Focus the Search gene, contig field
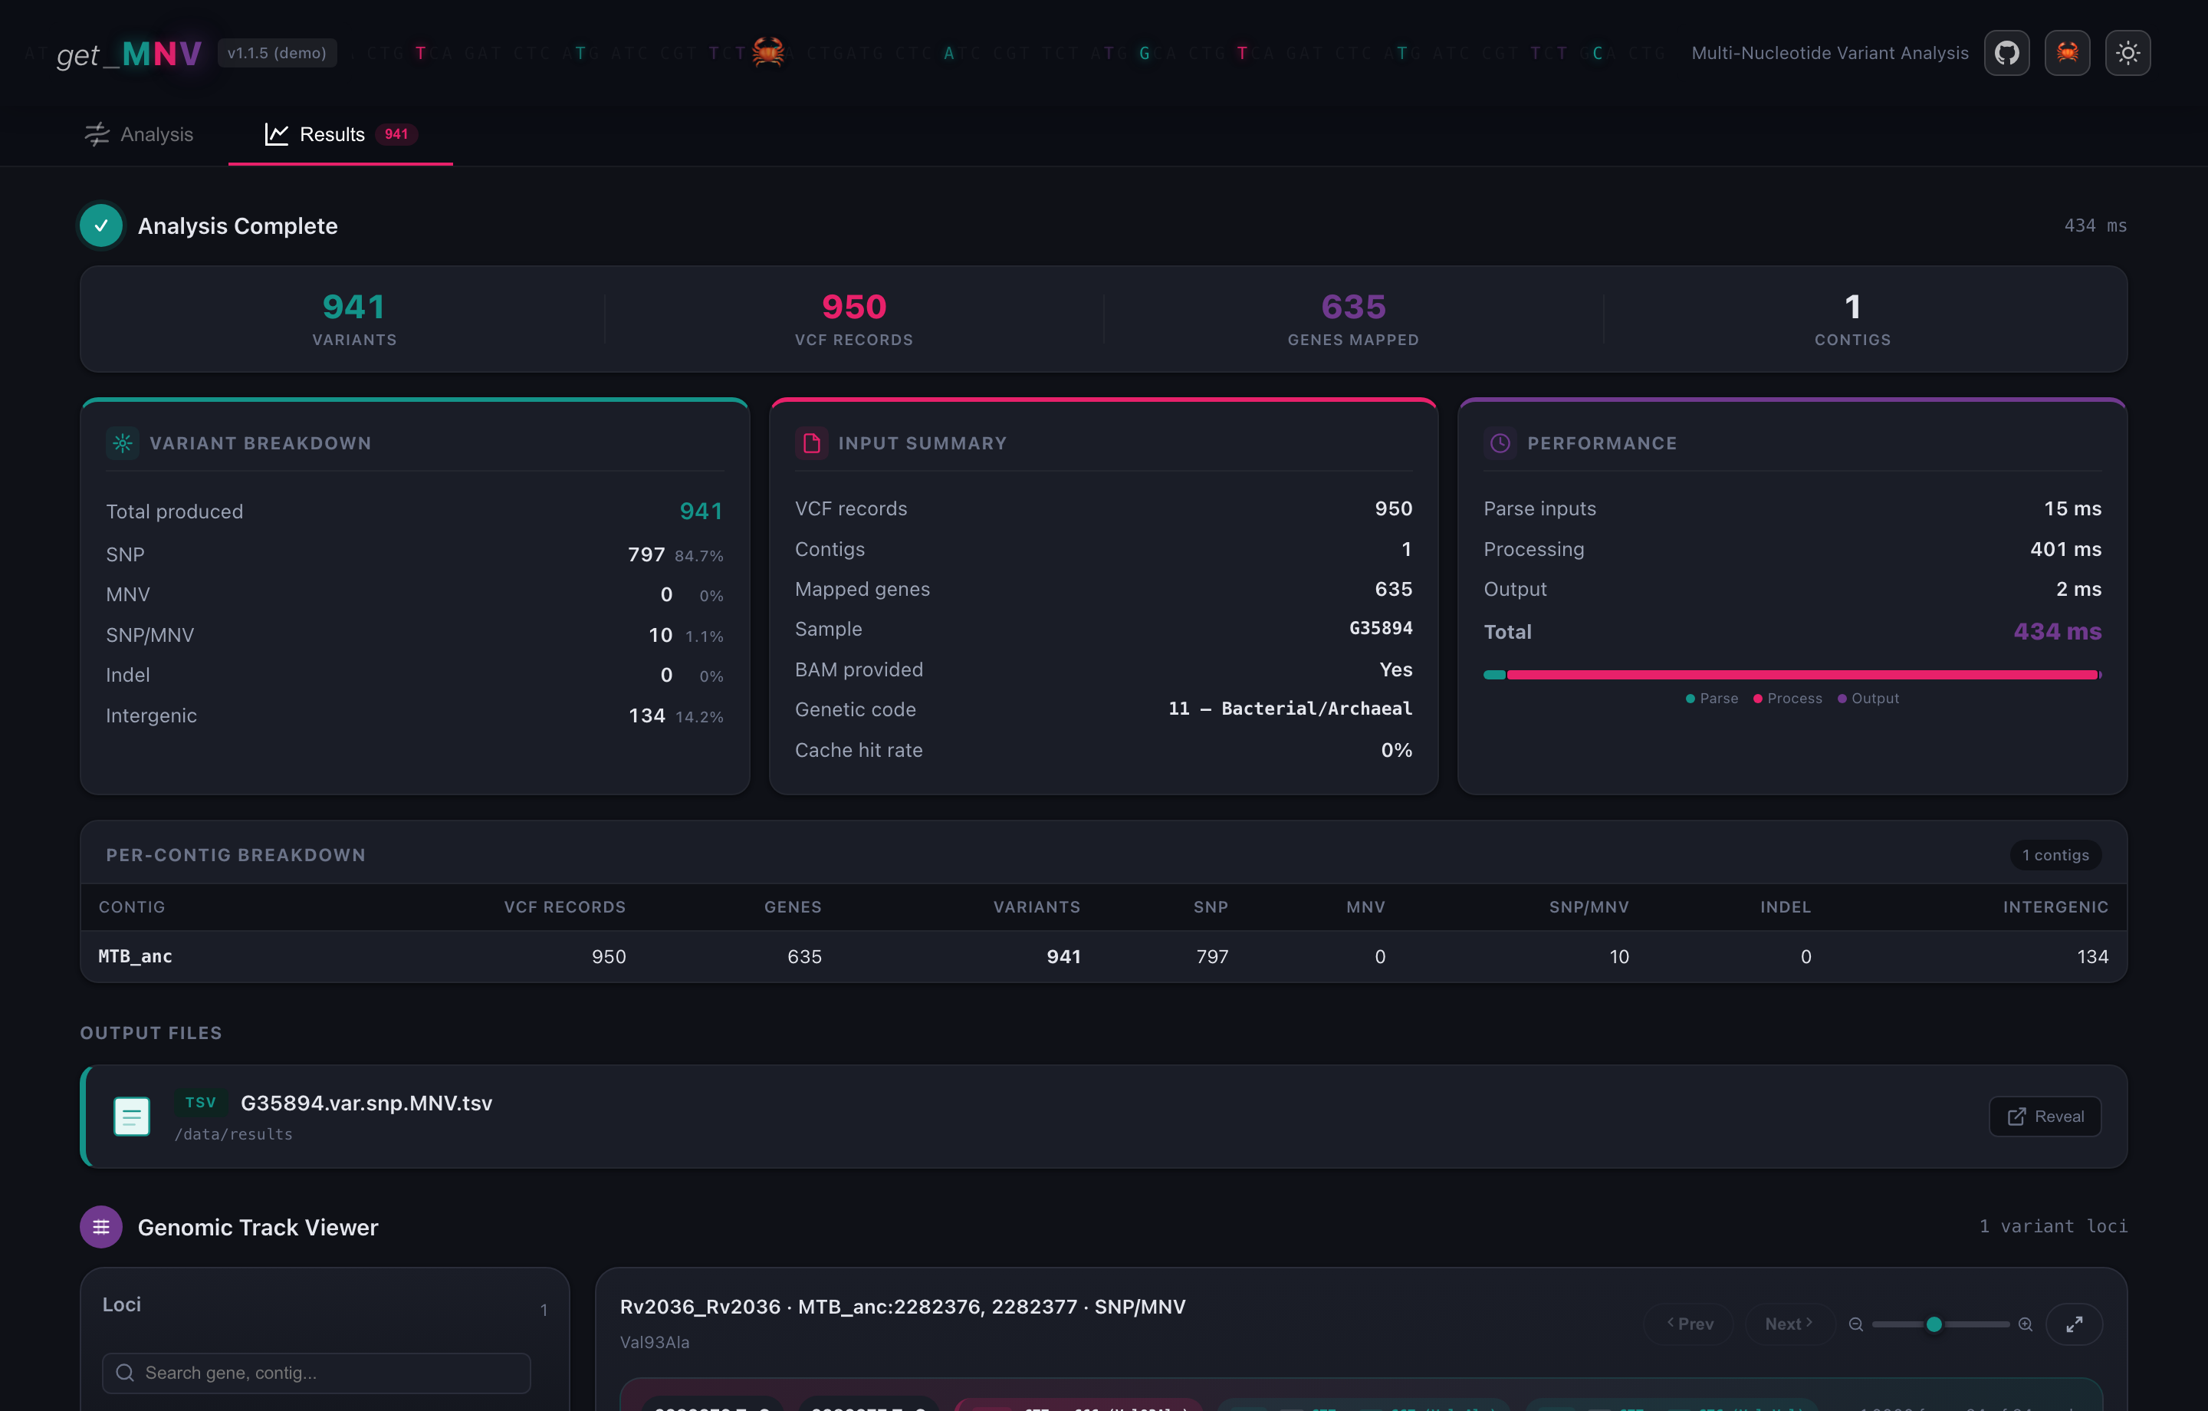This screenshot has height=1411, width=2208. [317, 1373]
